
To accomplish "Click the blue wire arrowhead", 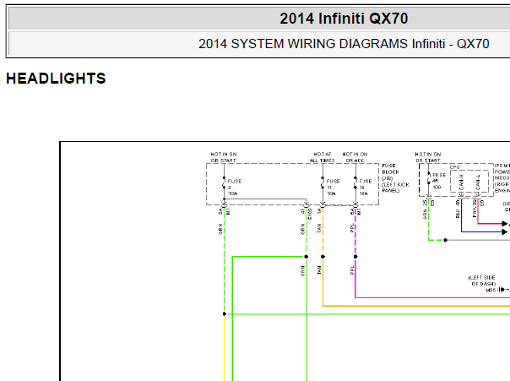I will [504, 232].
